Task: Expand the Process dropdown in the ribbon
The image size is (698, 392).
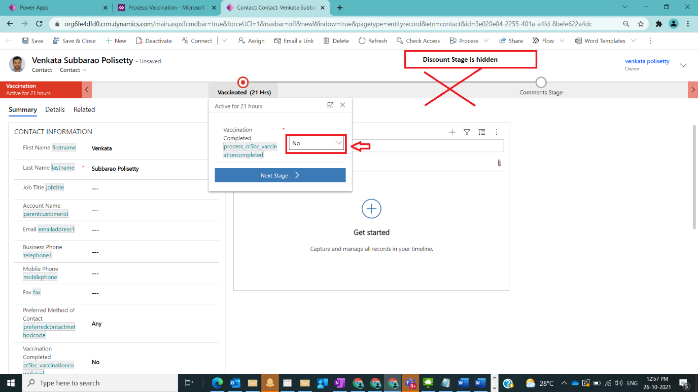Action: pyautogui.click(x=486, y=41)
